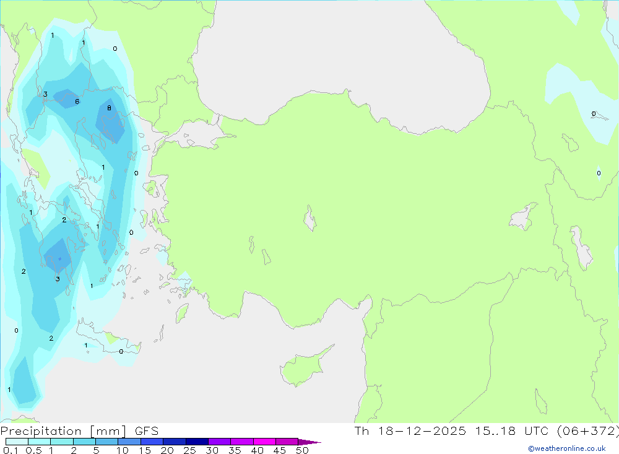Viewport: 619px width, 454px height.
Task: Click the "40" legend scale label
Action: coord(257,450)
